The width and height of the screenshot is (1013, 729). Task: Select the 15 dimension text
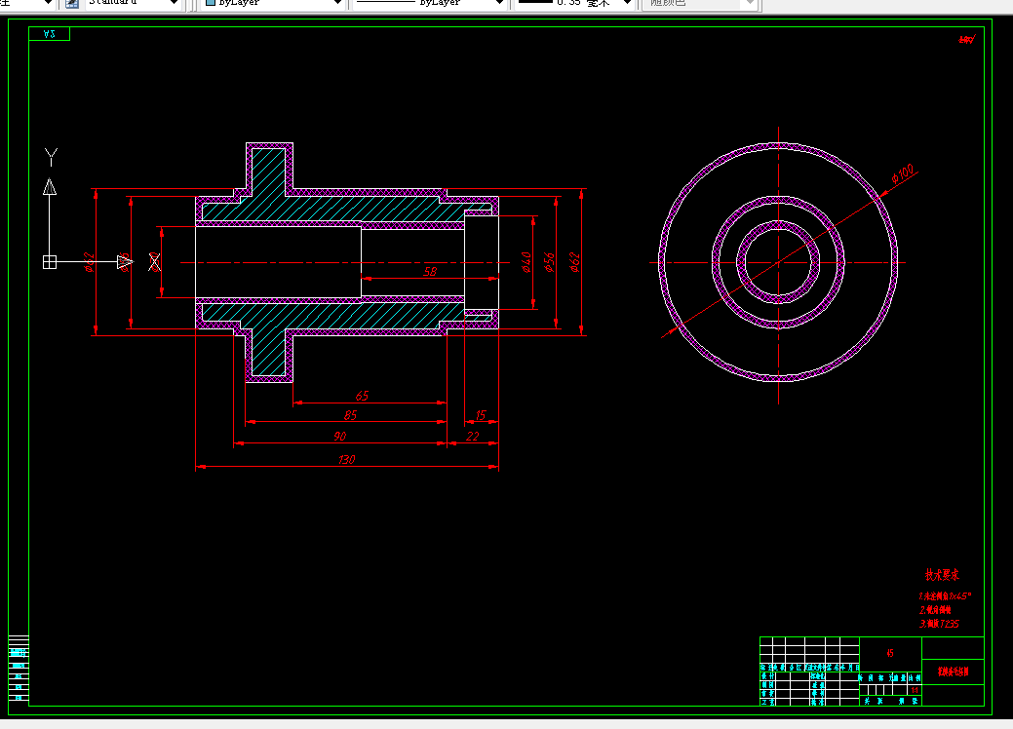pyautogui.click(x=480, y=414)
